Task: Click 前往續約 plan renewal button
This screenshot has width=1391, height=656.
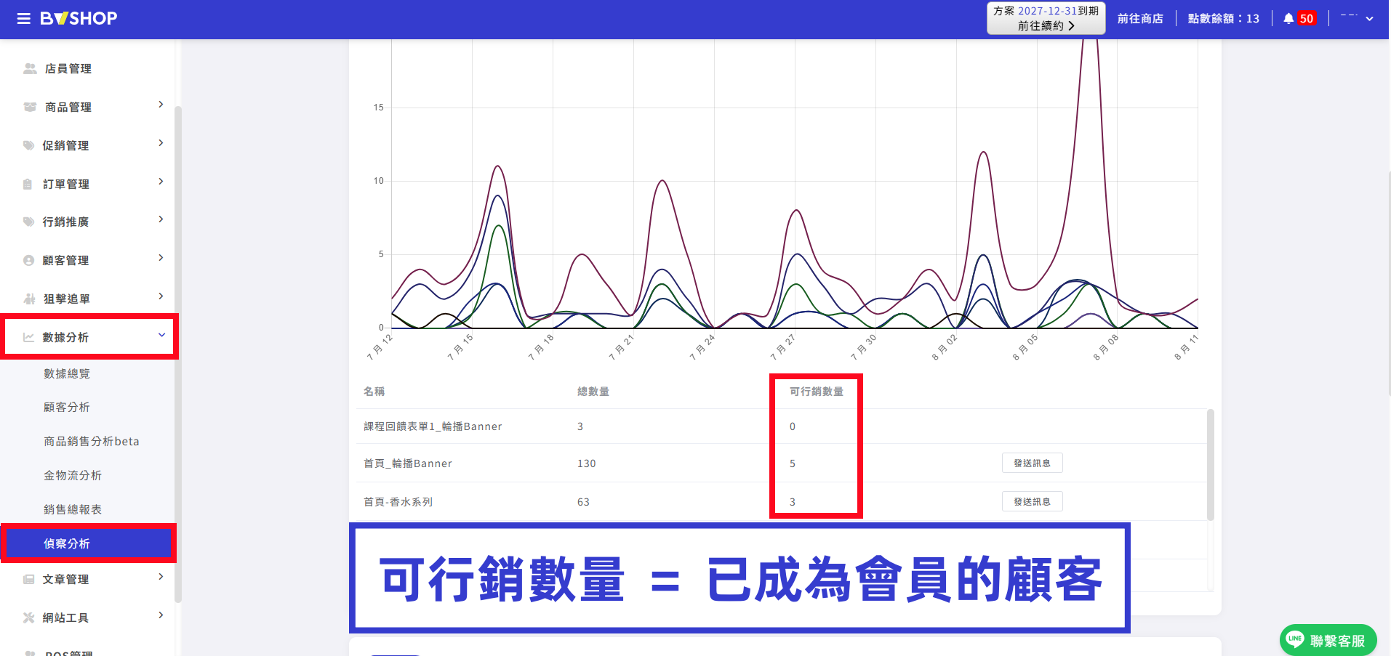Action: (1046, 18)
